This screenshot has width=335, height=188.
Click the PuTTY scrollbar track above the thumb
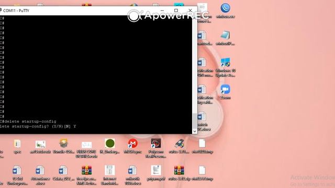tap(194, 66)
